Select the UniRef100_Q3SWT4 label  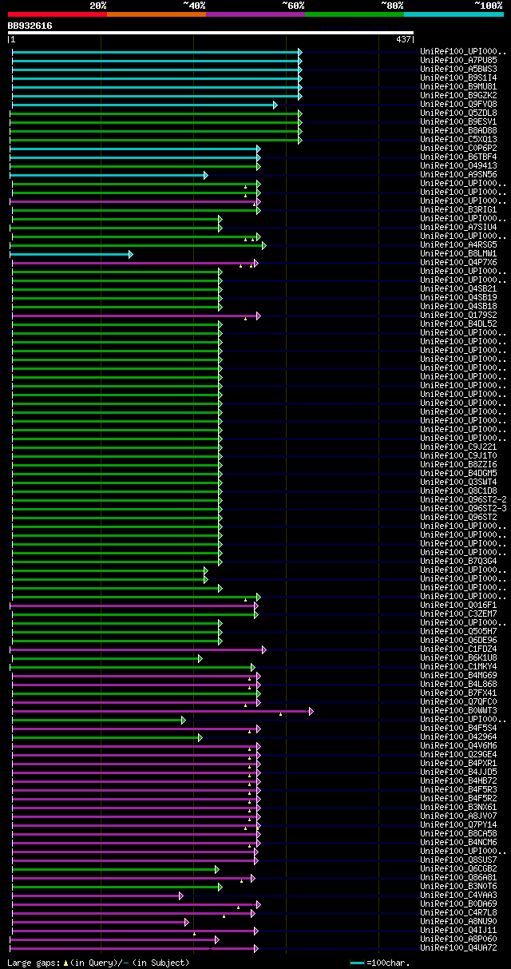tap(458, 482)
